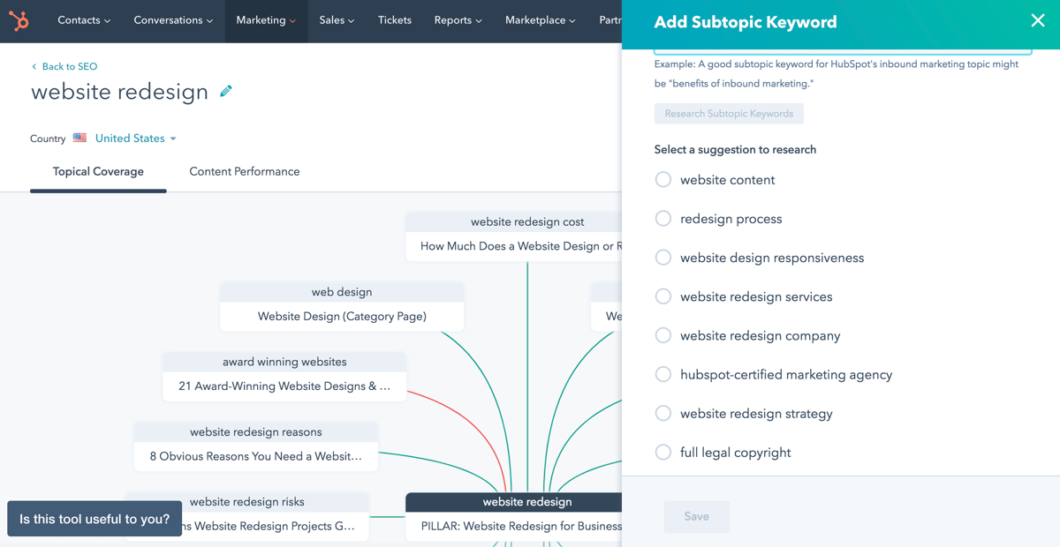Click PILLAR: Website Redesign for Business text
This screenshot has width=1060, height=547.
coord(521,526)
